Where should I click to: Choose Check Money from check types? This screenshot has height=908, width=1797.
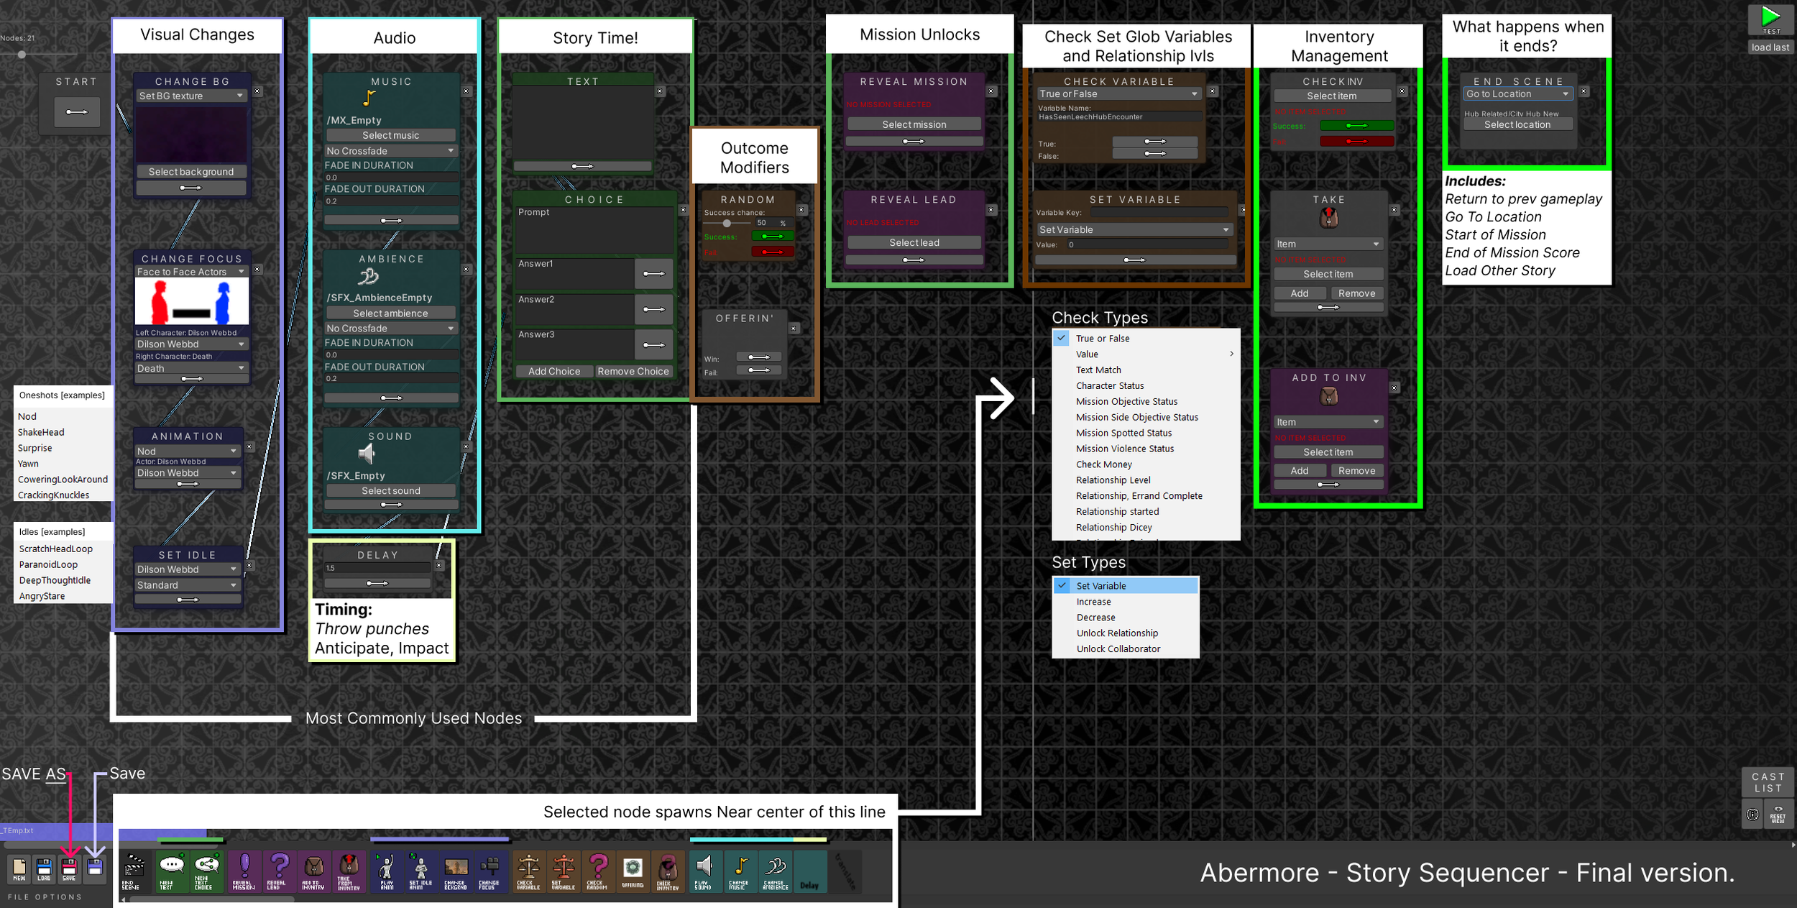(x=1103, y=464)
